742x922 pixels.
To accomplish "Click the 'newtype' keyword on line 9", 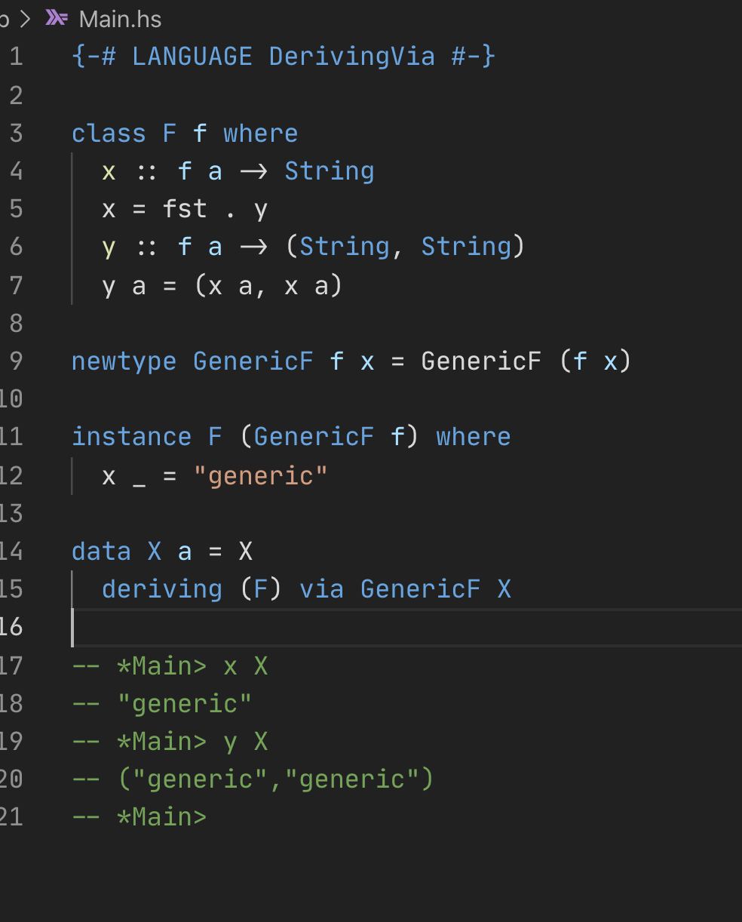I will (x=124, y=361).
